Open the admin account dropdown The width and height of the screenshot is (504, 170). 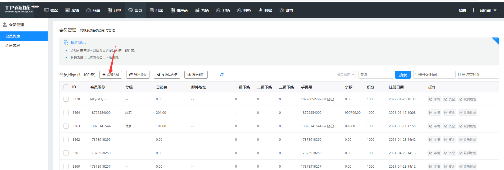488,10
